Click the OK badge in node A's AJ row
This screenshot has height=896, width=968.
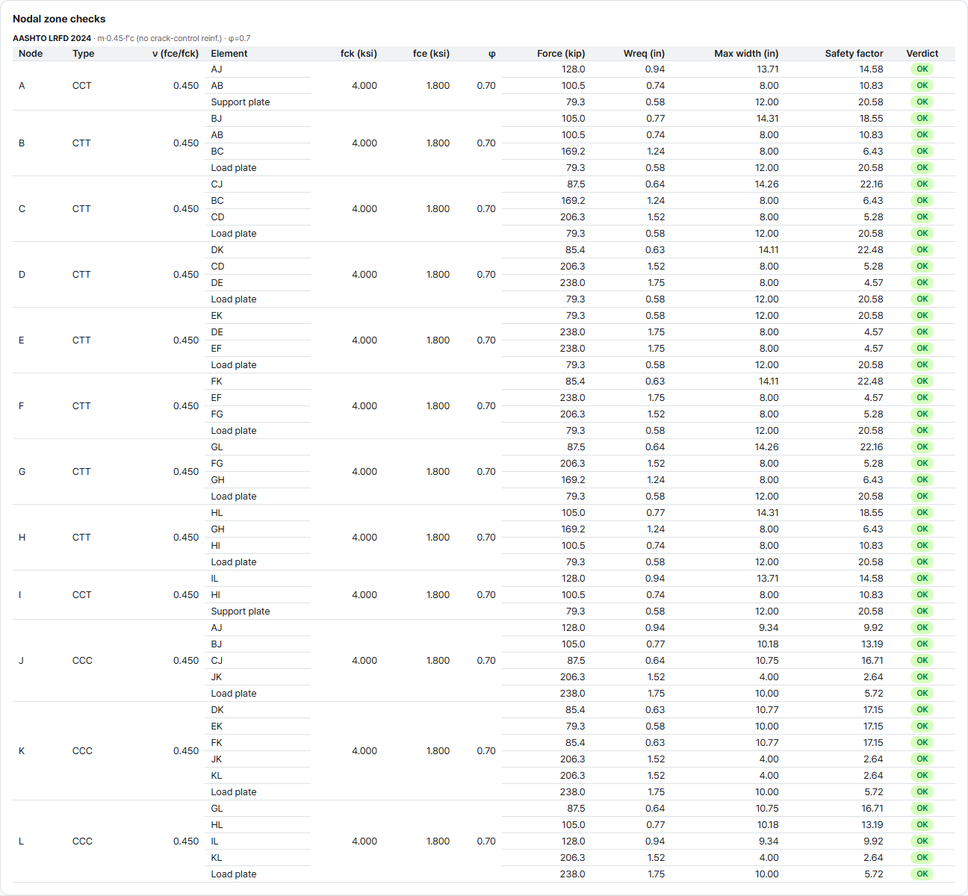922,69
